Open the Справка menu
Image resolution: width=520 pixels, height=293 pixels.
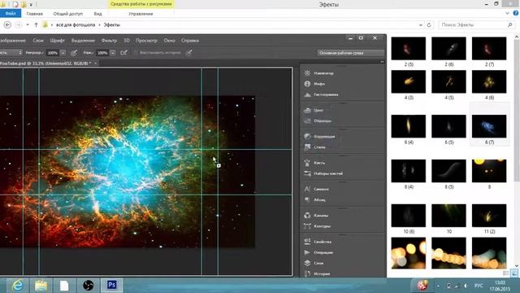pyautogui.click(x=190, y=41)
